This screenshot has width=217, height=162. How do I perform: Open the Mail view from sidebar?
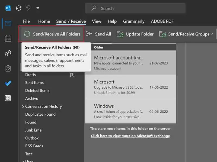[8, 23]
